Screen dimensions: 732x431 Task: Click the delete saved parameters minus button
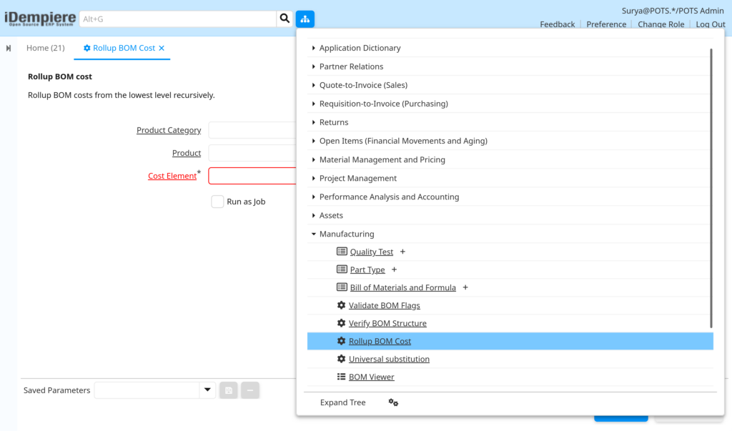tap(250, 390)
